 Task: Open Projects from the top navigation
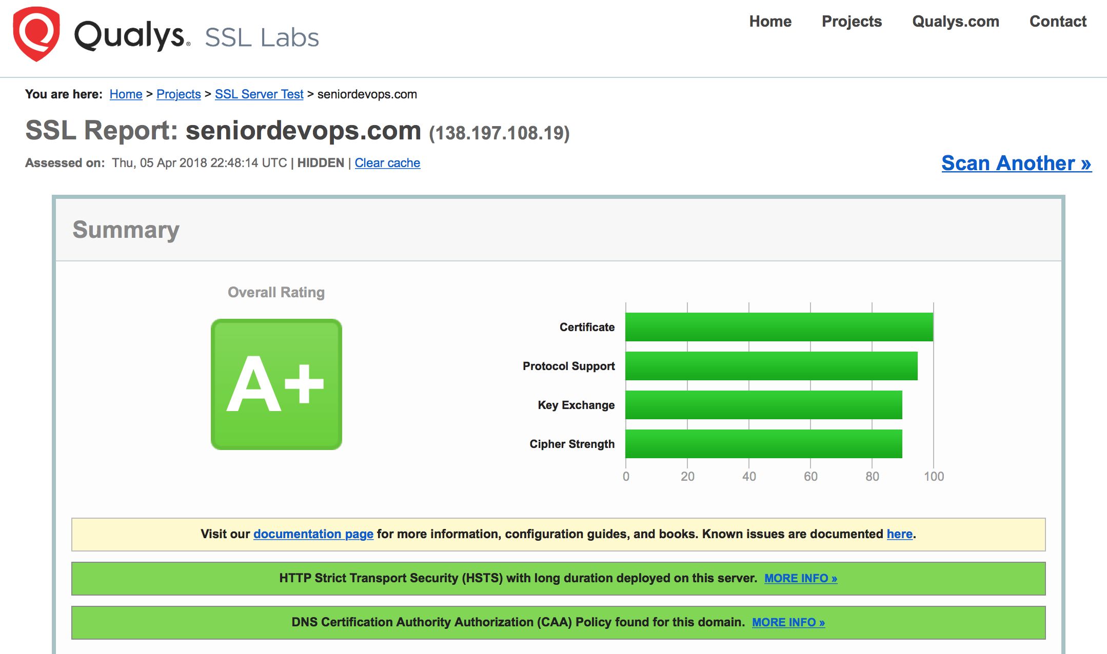852,22
